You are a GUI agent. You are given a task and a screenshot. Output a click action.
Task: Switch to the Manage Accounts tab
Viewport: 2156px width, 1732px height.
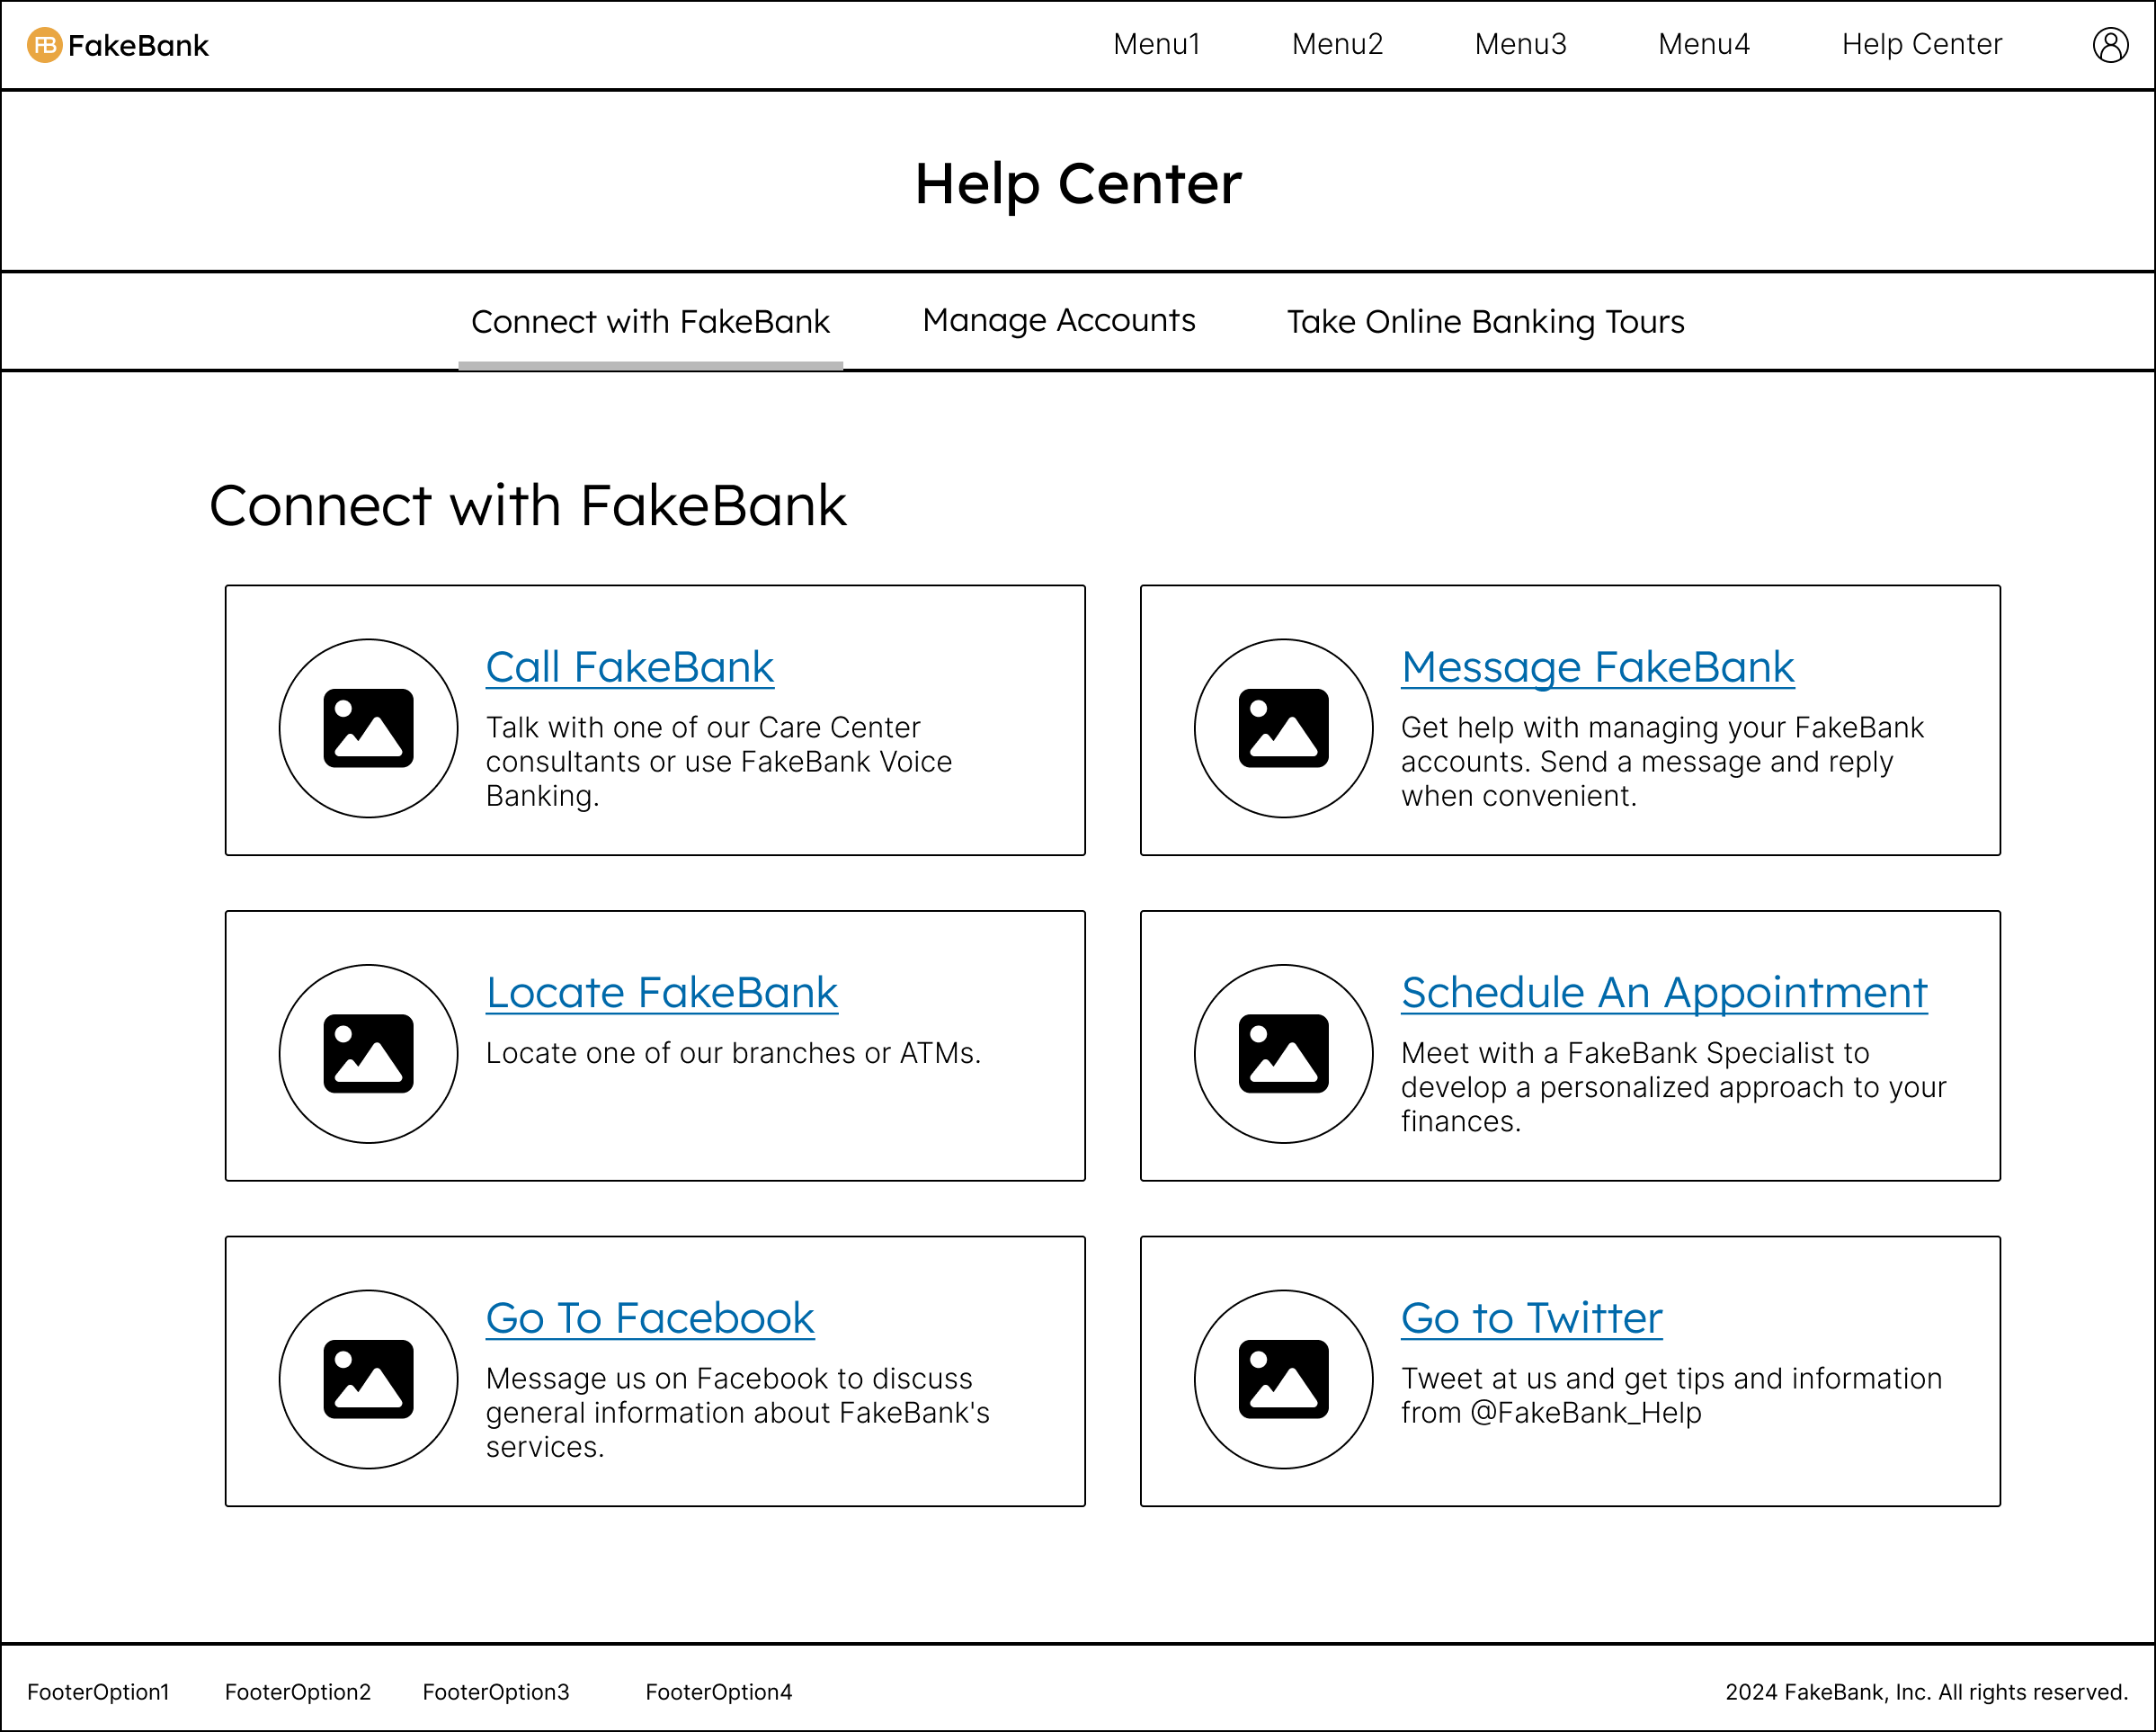pyautogui.click(x=1058, y=321)
